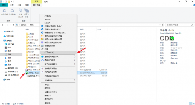Click the Back arrow in navigation bar
Image resolution: width=195 pixels, height=105 pixels.
(x=3, y=25)
